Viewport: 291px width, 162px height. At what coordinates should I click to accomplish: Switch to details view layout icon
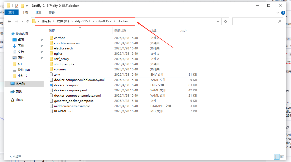point(277,157)
